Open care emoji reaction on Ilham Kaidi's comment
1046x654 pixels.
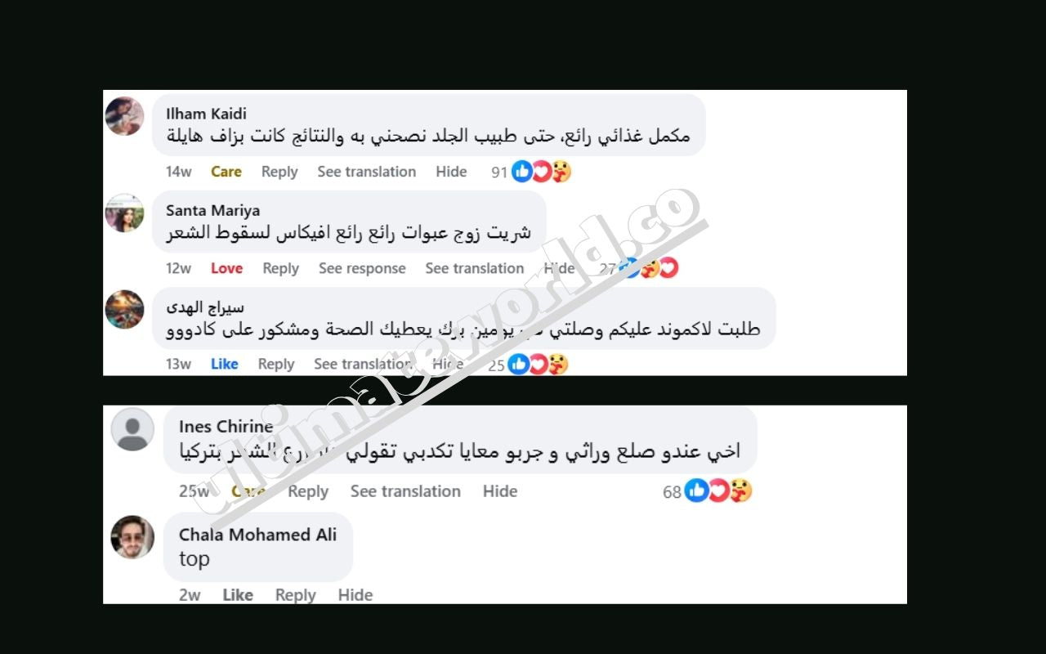pos(561,172)
